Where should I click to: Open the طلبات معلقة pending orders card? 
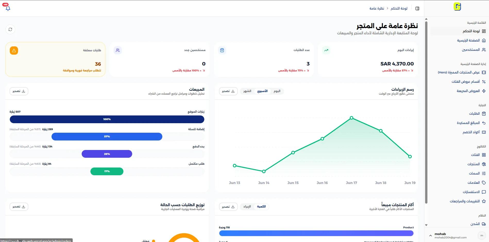[55, 60]
